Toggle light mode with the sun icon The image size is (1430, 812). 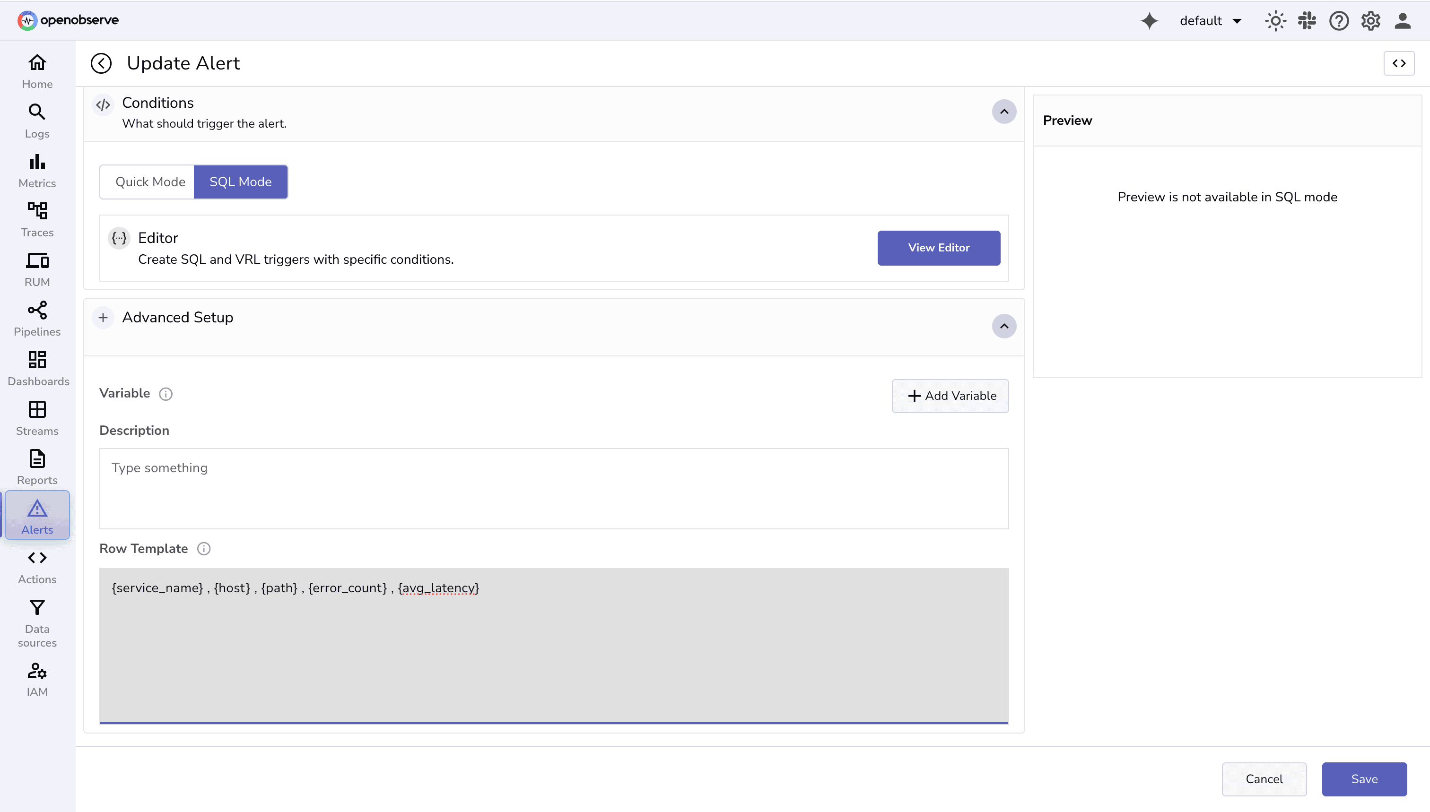[x=1275, y=21]
